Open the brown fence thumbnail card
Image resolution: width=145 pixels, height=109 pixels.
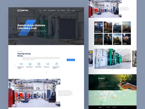coord(108,27)
